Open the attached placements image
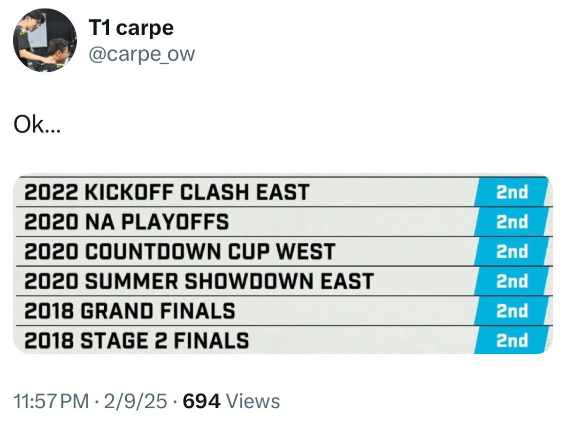566x425 pixels. pyautogui.click(x=283, y=265)
